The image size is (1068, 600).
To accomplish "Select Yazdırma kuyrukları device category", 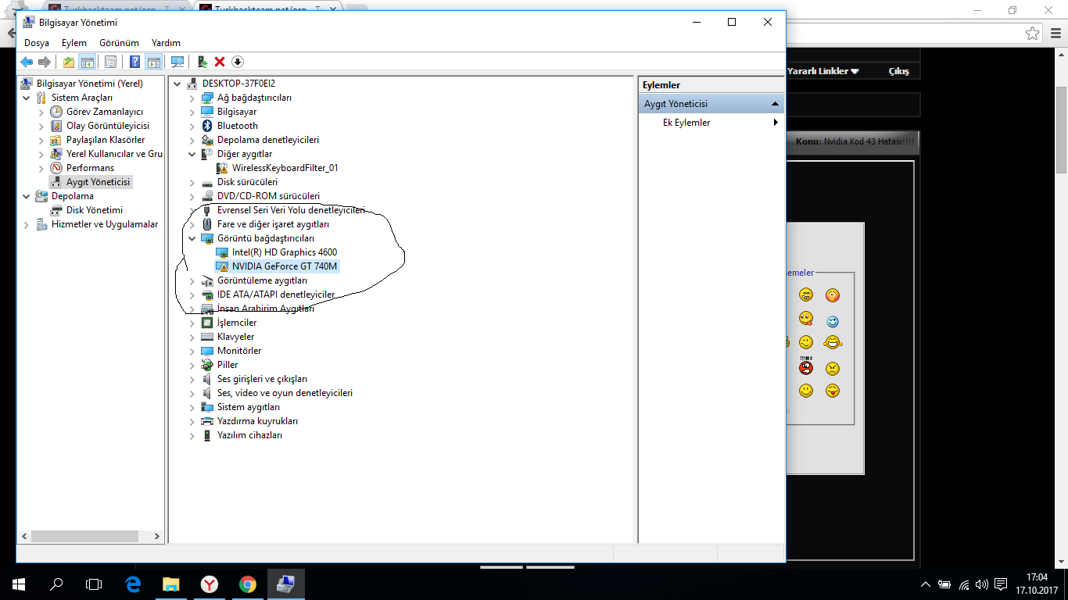I will pos(257,421).
